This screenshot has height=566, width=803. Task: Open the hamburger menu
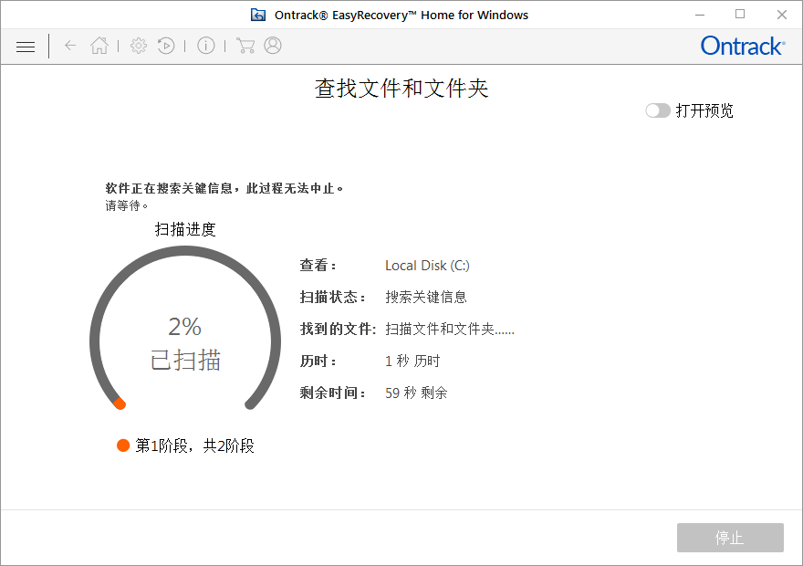26,46
